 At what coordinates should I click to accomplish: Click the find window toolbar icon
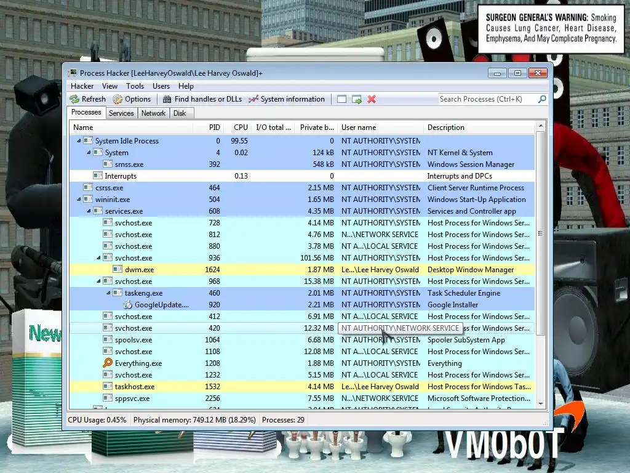coord(341,99)
